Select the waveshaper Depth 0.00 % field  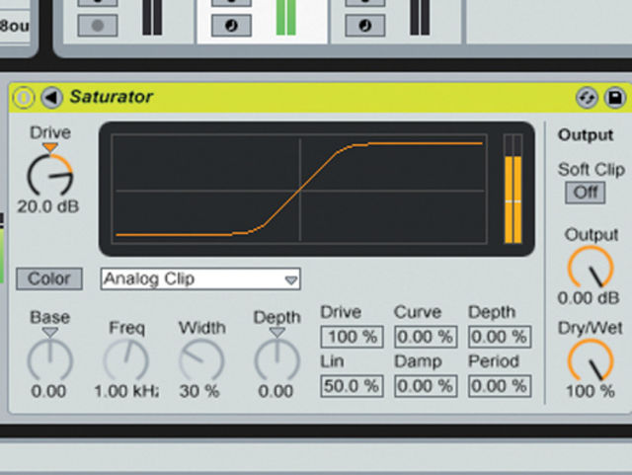pyautogui.click(x=500, y=337)
